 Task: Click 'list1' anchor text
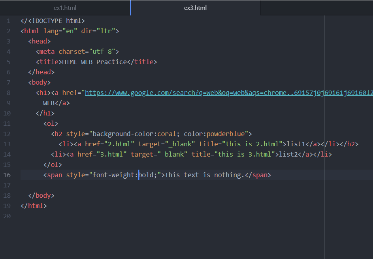click(296, 144)
